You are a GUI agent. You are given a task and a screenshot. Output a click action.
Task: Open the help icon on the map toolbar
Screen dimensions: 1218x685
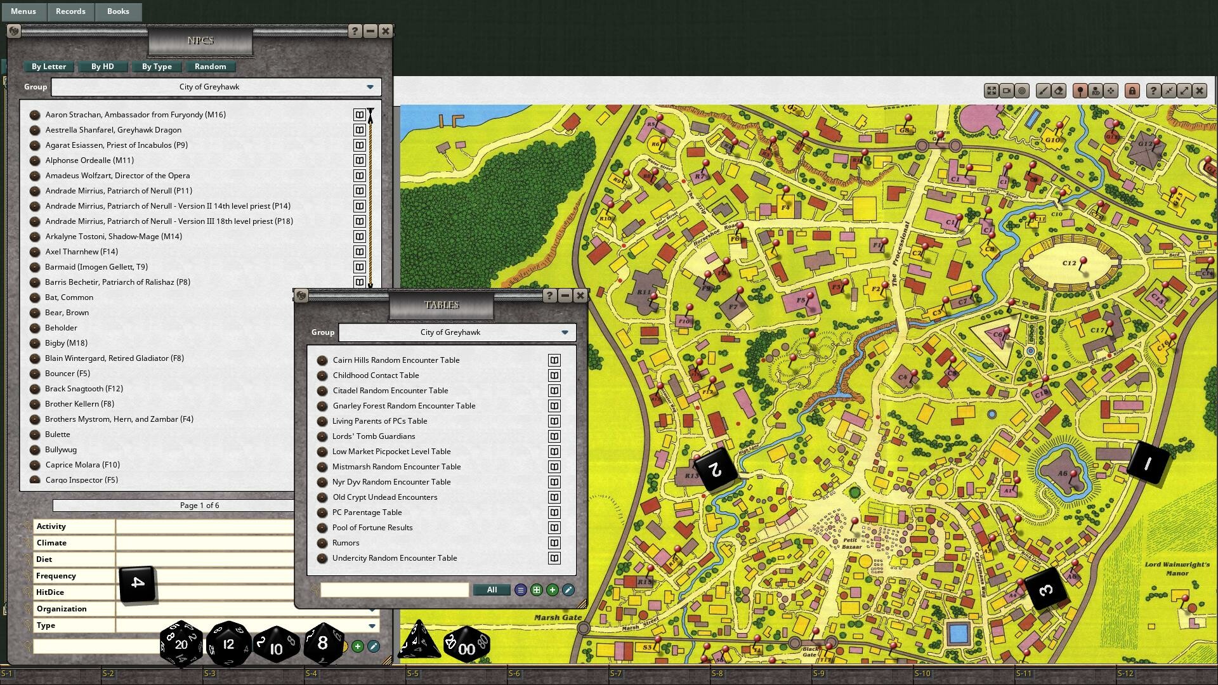tap(1153, 91)
